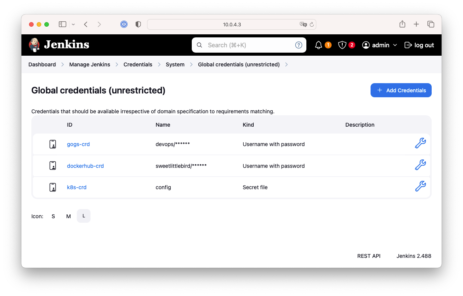Click the credential icon beside k8s-crd
Image resolution: width=463 pixels, height=296 pixels.
point(53,187)
